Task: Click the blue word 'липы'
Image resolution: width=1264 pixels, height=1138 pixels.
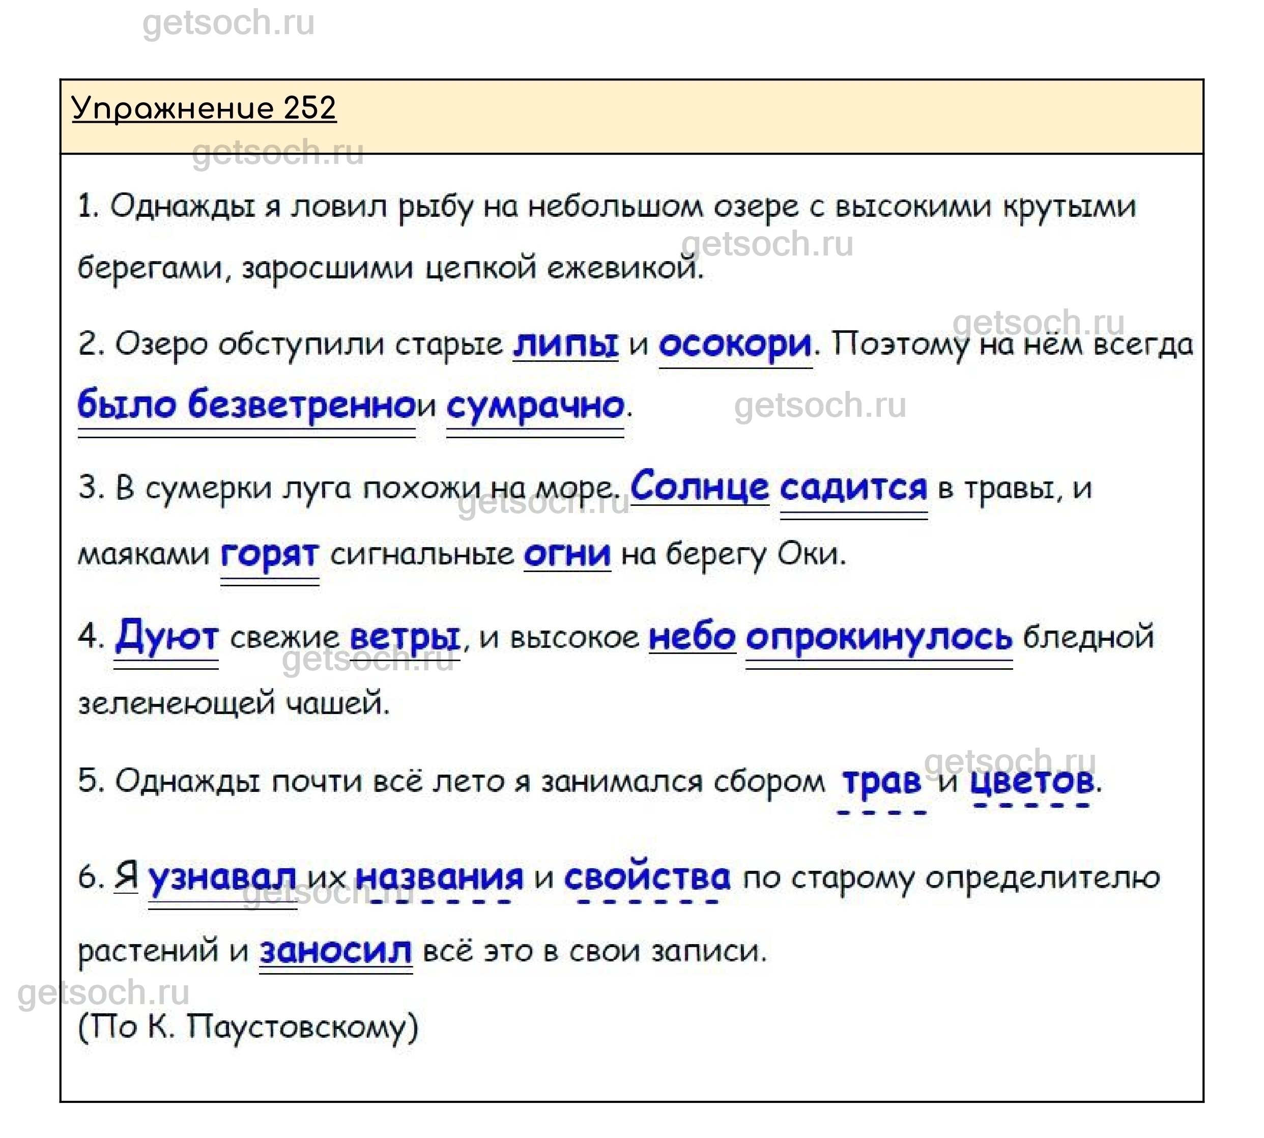Action: (x=565, y=345)
